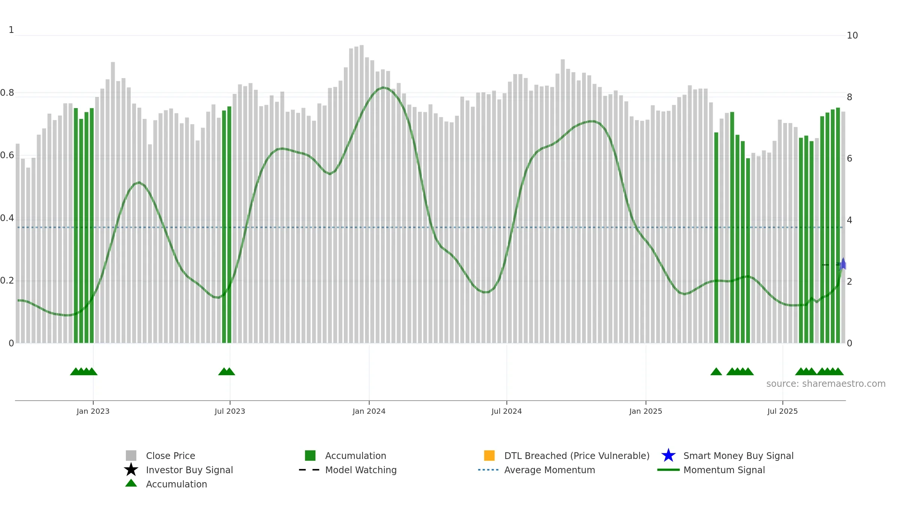Viewport: 899px width, 505px height.
Task: Click the green Accumulation triangle legend icon
Action: tap(131, 483)
